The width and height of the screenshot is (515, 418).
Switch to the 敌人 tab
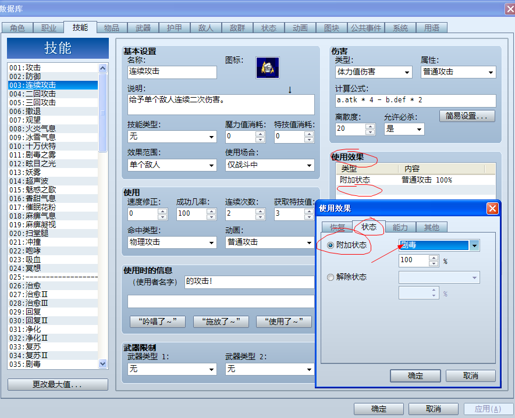205,28
